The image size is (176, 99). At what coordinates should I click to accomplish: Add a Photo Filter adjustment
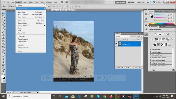167,39
